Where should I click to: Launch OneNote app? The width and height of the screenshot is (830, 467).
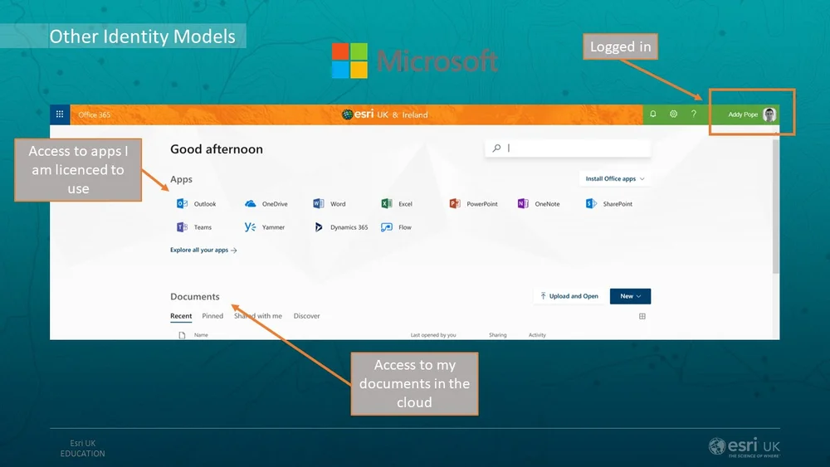539,203
